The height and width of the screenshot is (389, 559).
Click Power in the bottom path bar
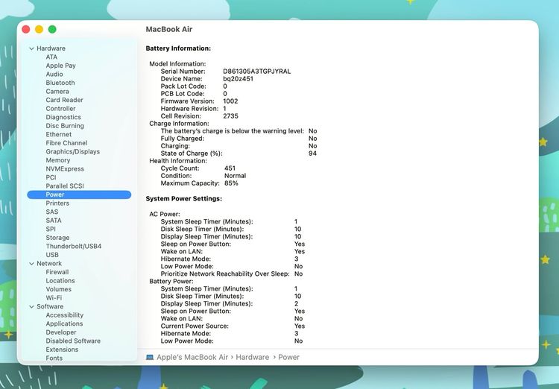288,357
